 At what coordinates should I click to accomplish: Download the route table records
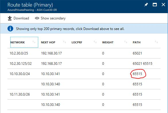click(x=18, y=18)
